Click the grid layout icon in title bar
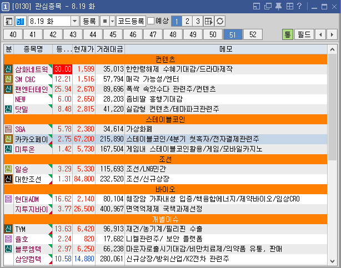 point(290,6)
